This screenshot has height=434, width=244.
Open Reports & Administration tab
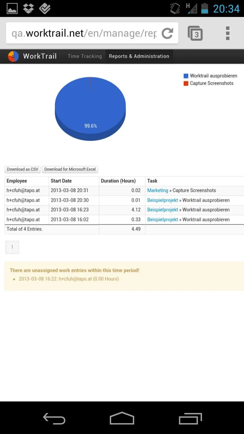point(139,56)
